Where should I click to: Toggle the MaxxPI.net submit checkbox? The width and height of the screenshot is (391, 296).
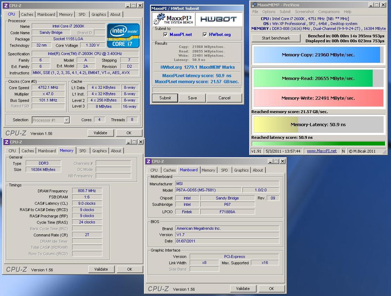coord(165,35)
